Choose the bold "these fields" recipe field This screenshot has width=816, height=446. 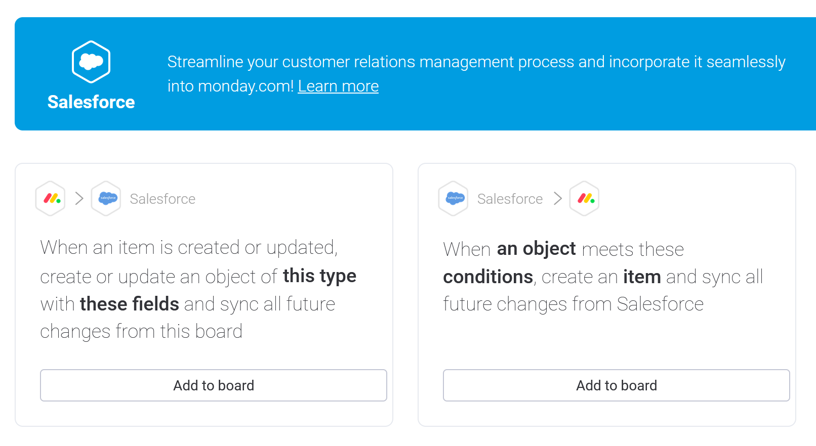click(x=130, y=304)
